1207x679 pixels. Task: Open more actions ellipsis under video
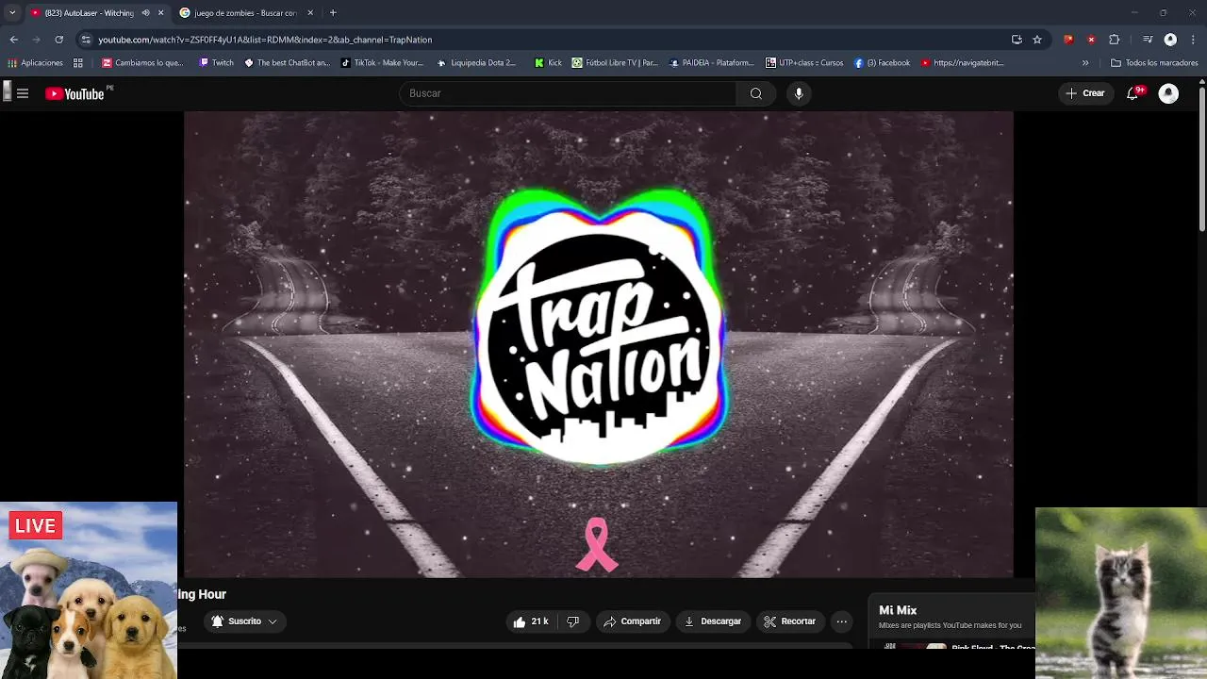coord(841,621)
